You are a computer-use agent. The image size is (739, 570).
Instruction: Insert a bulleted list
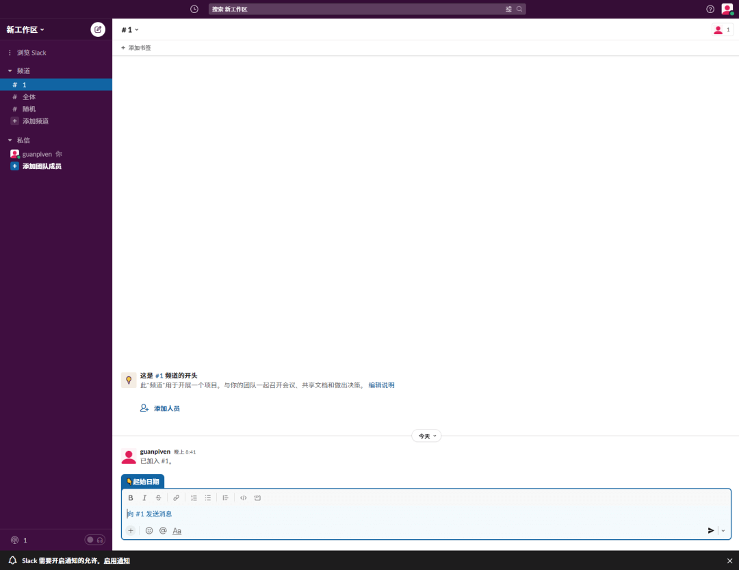(208, 498)
